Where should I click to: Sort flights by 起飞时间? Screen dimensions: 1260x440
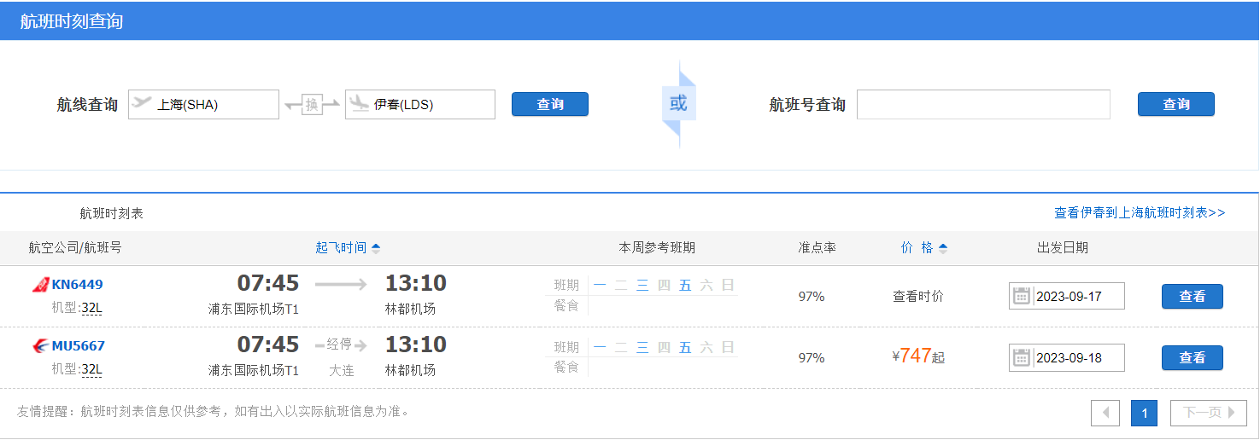tap(348, 248)
